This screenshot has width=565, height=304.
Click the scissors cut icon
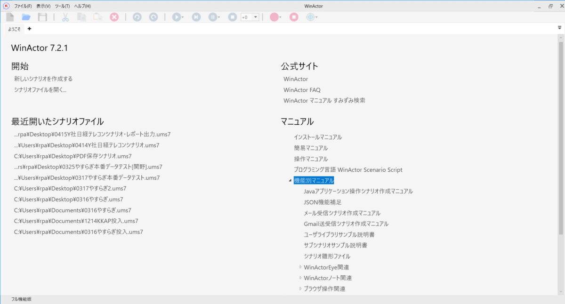pos(65,17)
